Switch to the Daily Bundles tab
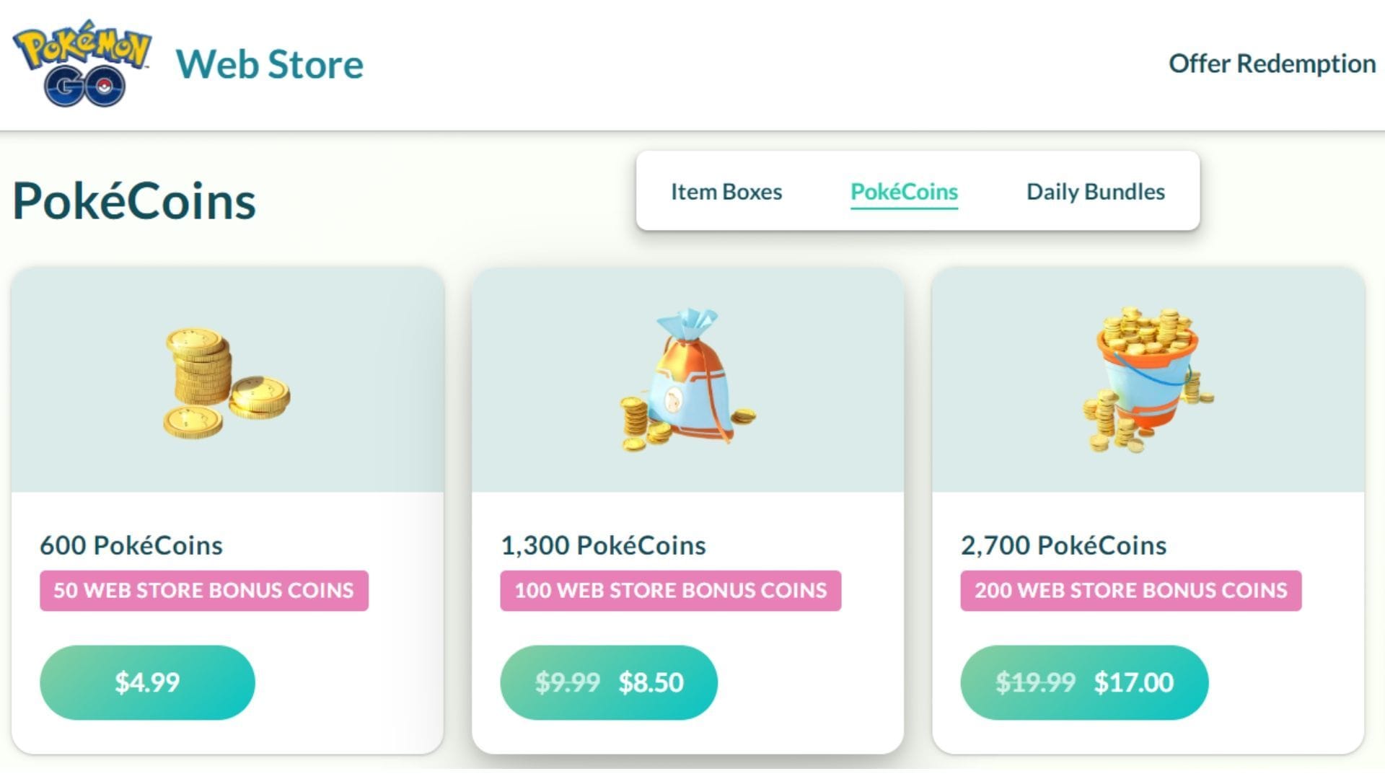The image size is (1385, 779). [x=1094, y=191]
